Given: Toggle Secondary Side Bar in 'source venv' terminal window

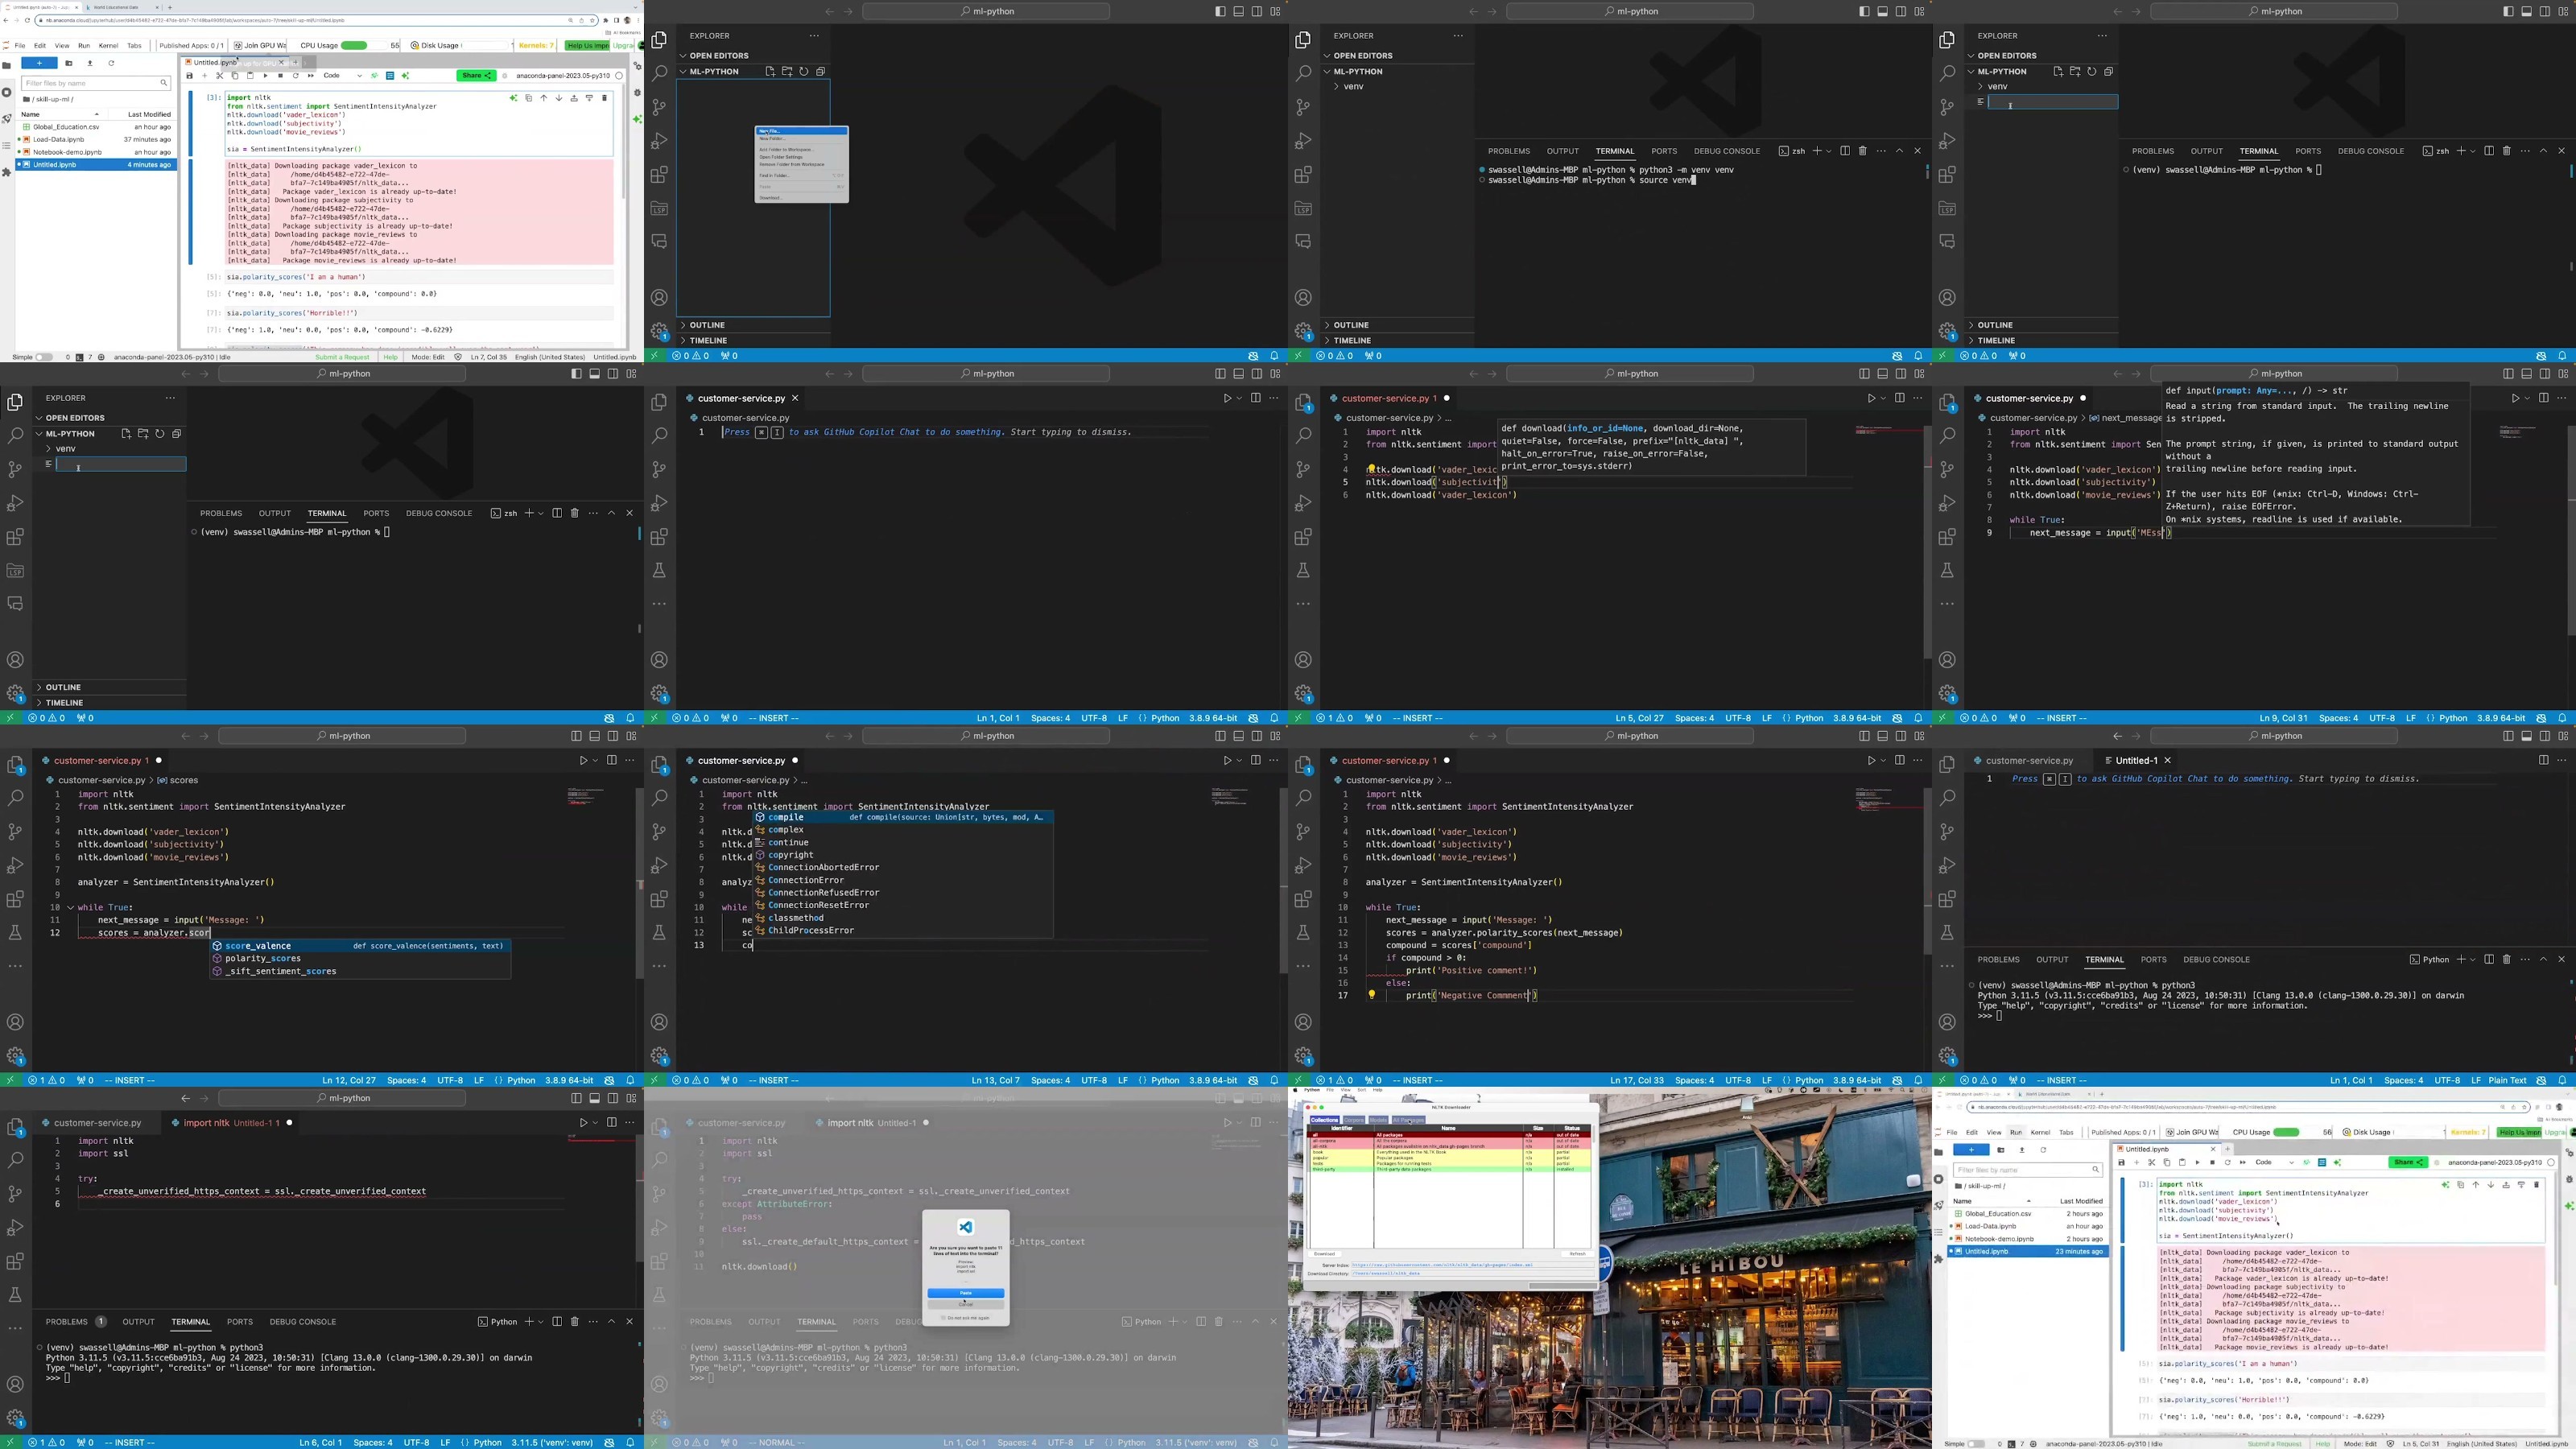Looking at the screenshot, I should point(1901,12).
